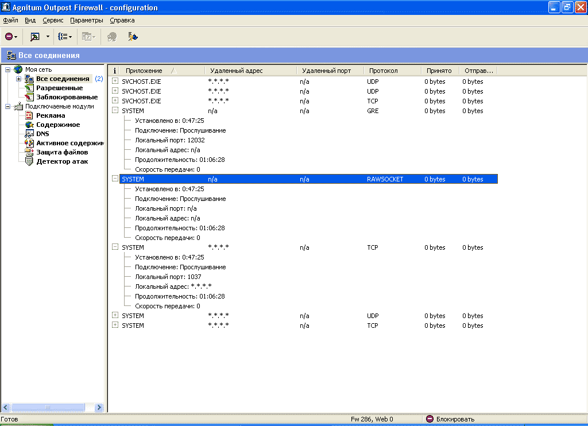This screenshot has height=426, width=588.
Task: Click the red Блокировать icon in status bar
Action: pyautogui.click(x=430, y=419)
